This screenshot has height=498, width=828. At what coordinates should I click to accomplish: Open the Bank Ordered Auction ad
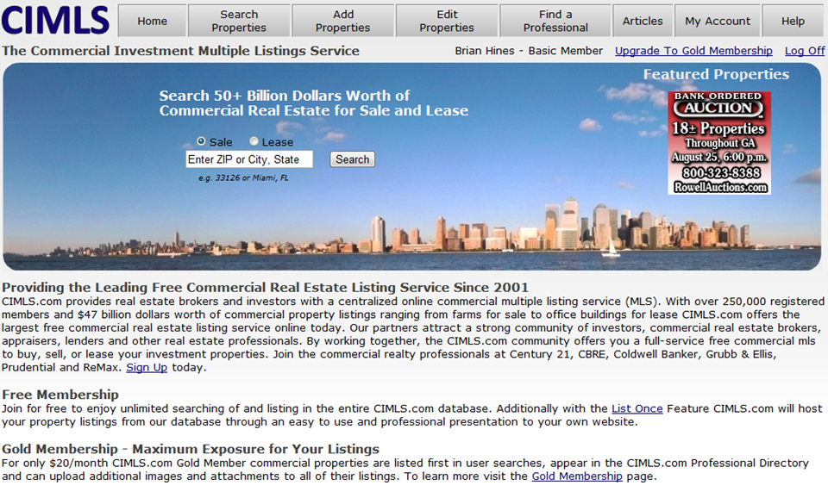pos(719,143)
